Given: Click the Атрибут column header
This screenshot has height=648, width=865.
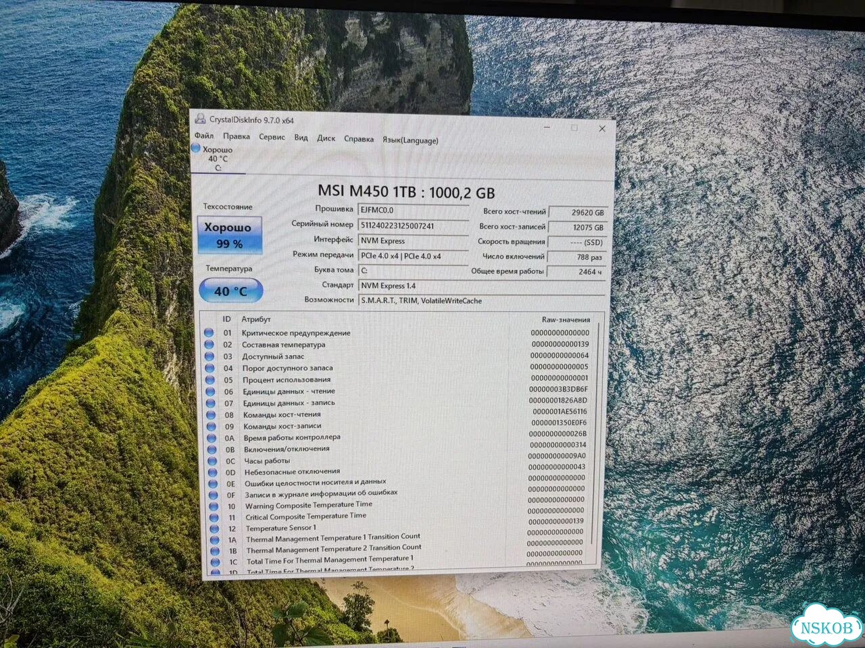Looking at the screenshot, I should (x=256, y=319).
